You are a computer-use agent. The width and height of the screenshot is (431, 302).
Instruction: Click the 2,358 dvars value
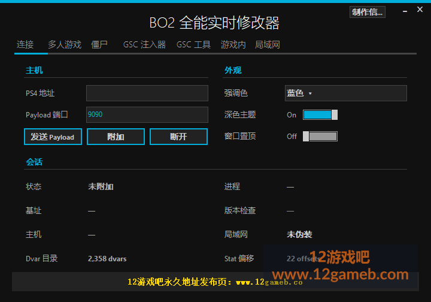click(x=107, y=259)
